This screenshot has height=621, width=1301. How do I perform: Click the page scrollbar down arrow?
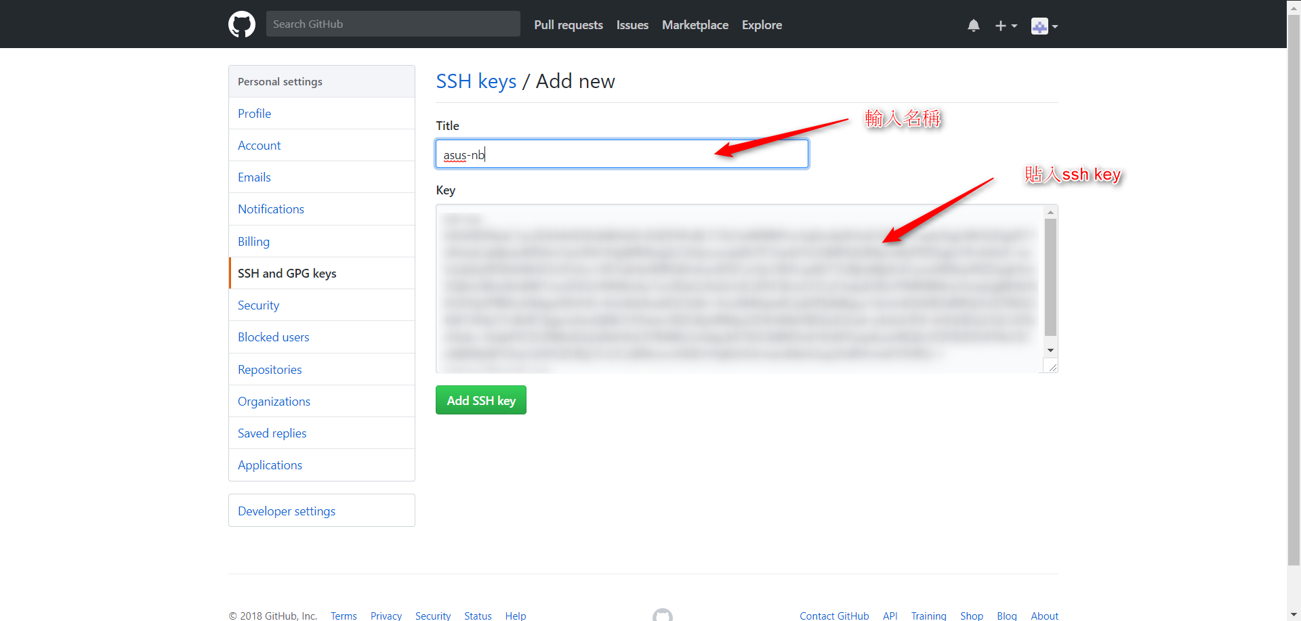pyautogui.click(x=1294, y=614)
